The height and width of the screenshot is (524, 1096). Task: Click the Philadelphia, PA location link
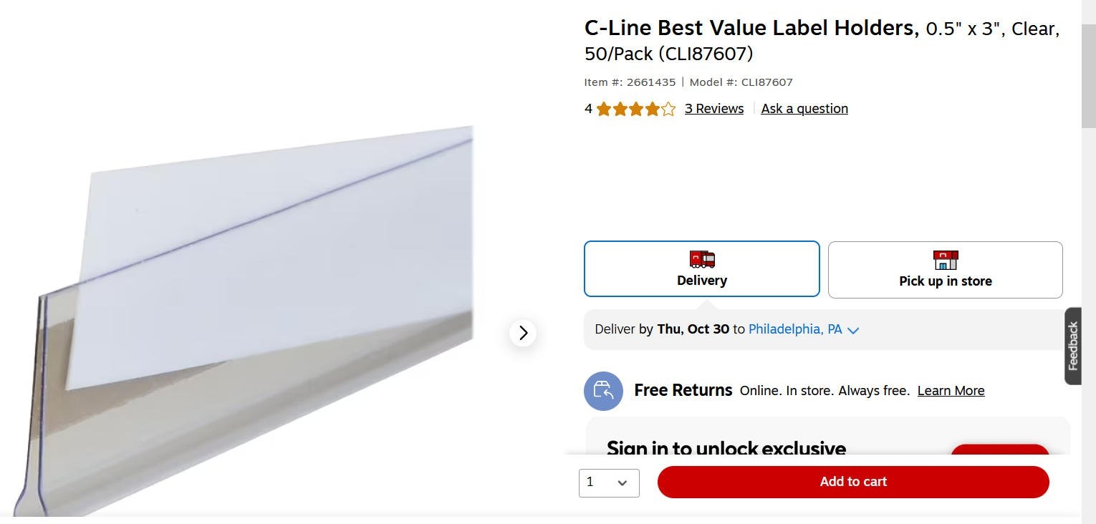(x=794, y=329)
